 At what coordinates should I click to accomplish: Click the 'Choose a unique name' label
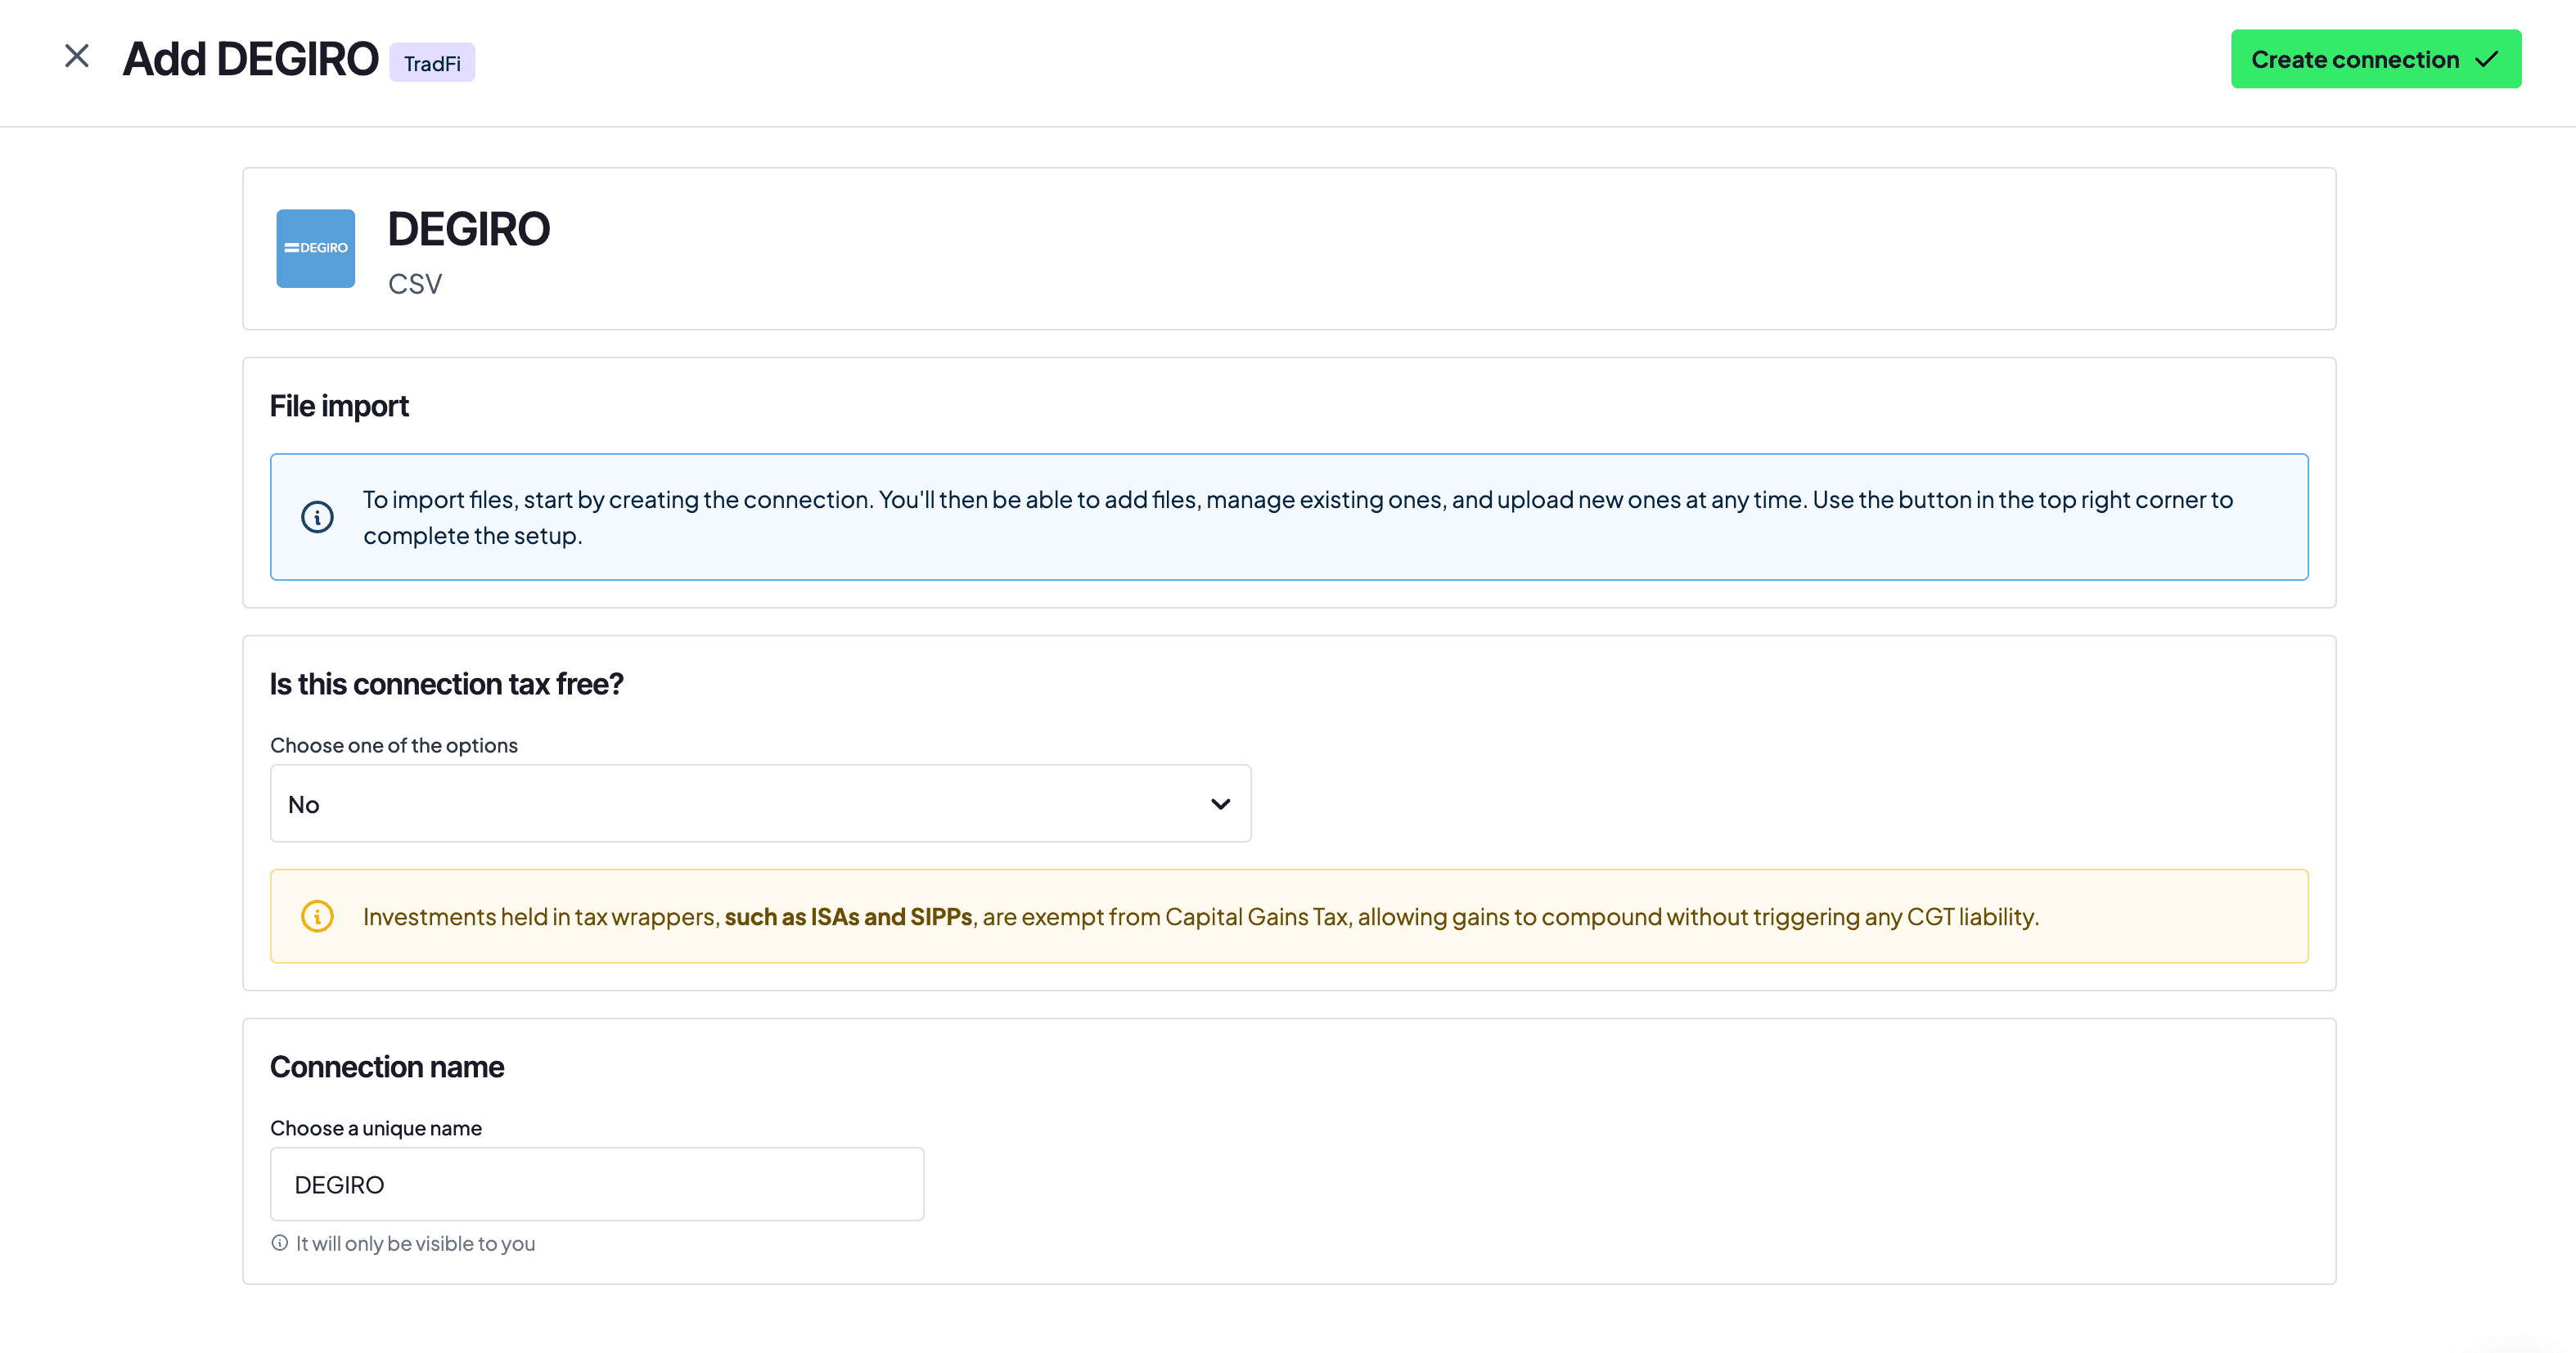coord(376,1128)
